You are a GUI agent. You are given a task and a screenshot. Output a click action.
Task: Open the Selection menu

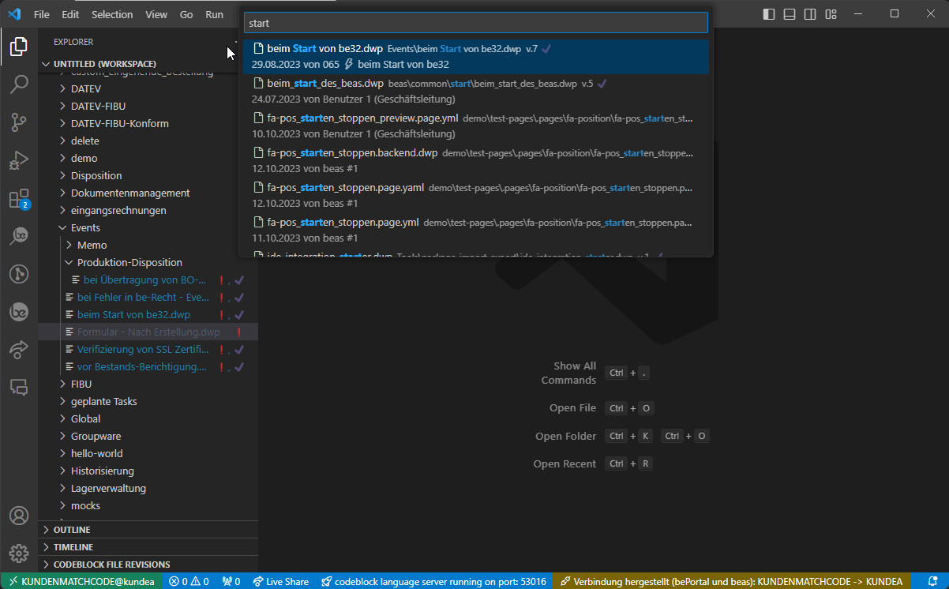(x=112, y=14)
